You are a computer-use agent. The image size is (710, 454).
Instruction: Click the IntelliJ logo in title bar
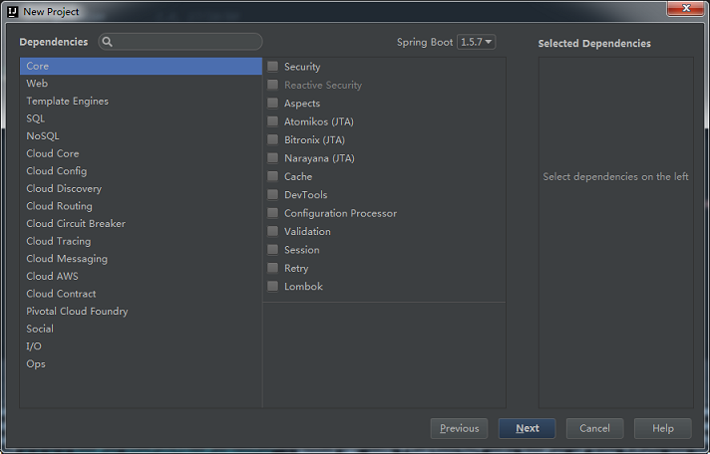point(13,12)
